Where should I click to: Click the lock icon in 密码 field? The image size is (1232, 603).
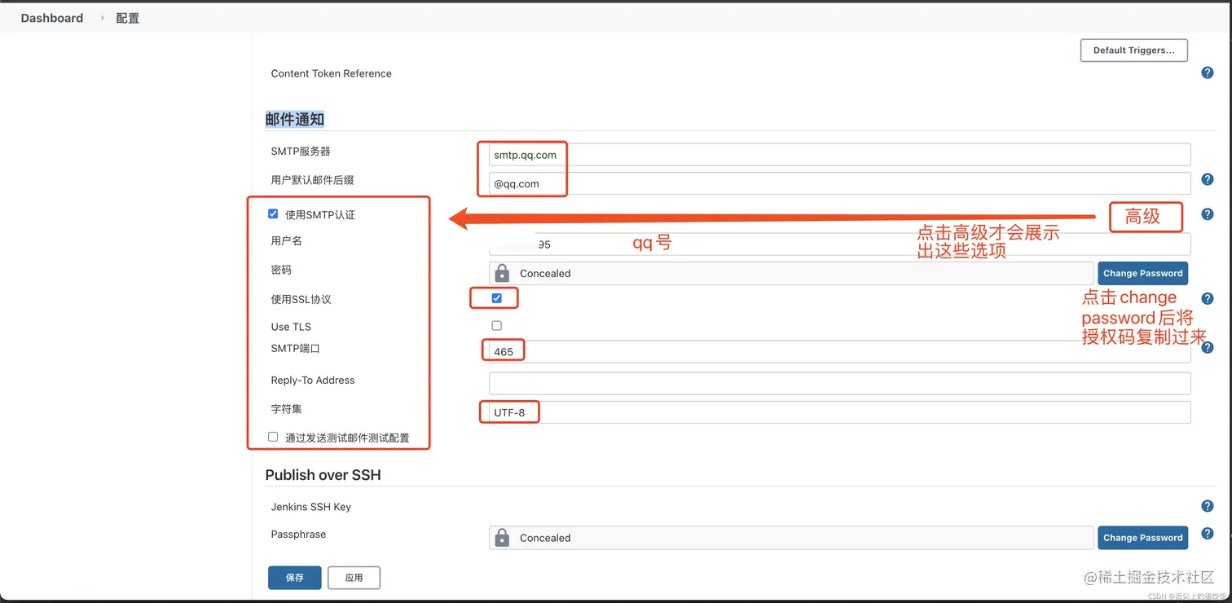pos(502,273)
